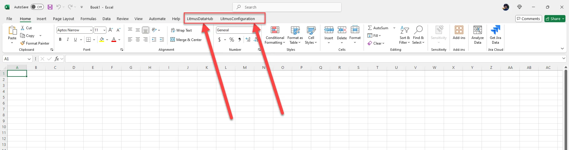
Task: Click the Paste clipboard icon
Action: coord(12,30)
